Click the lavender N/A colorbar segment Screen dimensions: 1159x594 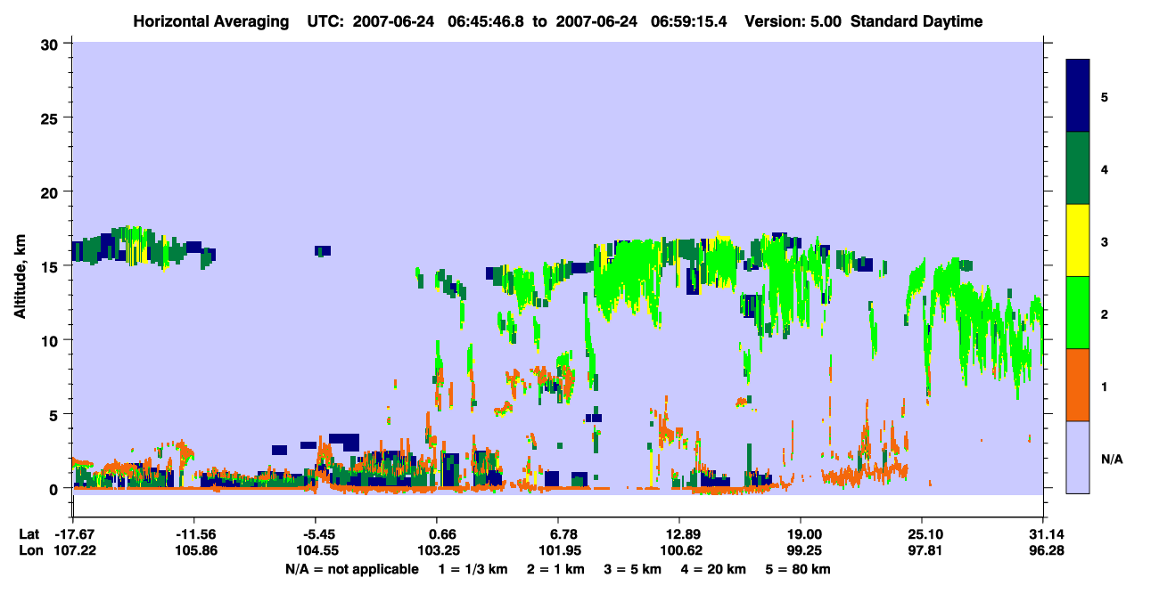coord(1078,457)
